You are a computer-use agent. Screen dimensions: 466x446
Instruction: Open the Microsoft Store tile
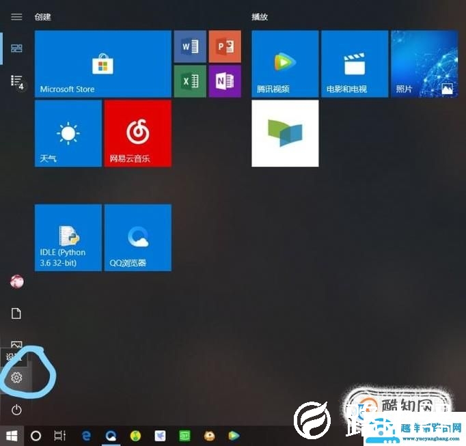102,64
